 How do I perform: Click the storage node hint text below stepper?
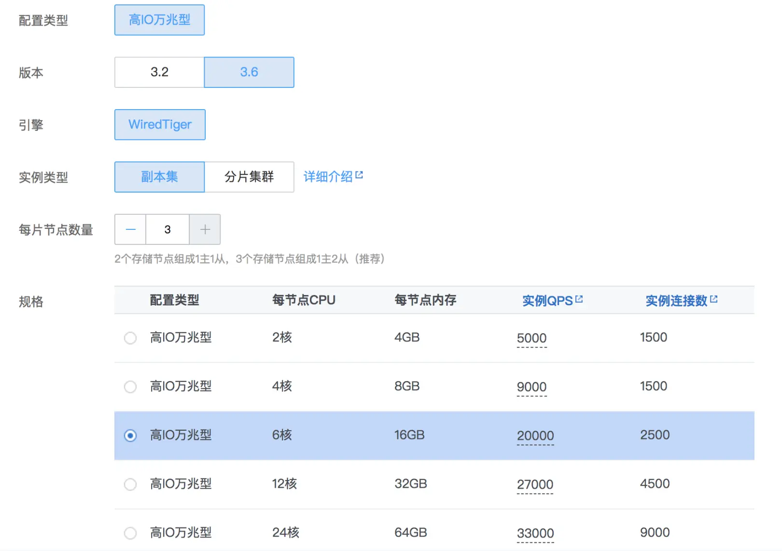click(x=250, y=259)
